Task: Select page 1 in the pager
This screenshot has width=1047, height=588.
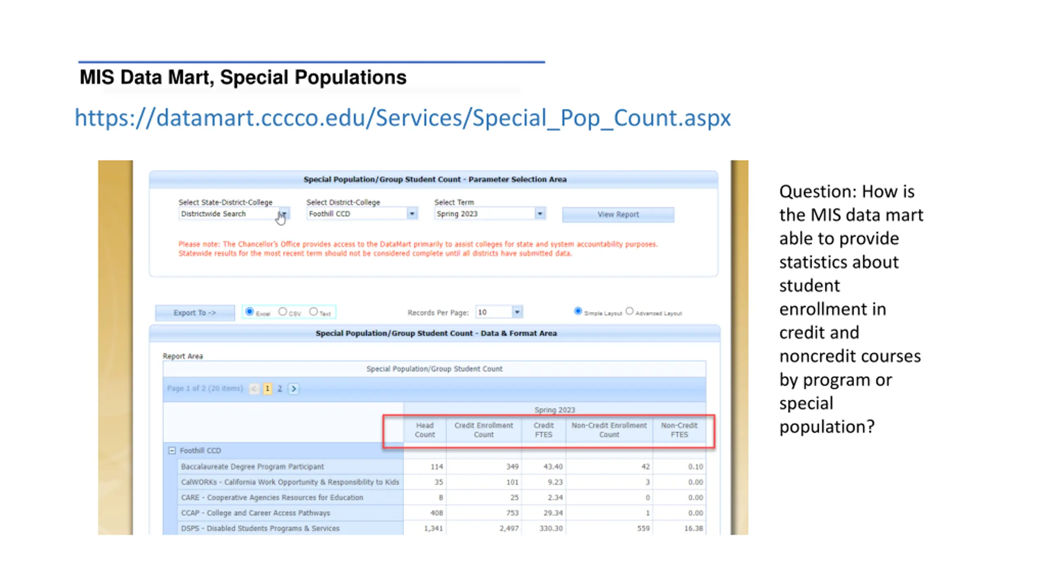Action: pyautogui.click(x=267, y=389)
